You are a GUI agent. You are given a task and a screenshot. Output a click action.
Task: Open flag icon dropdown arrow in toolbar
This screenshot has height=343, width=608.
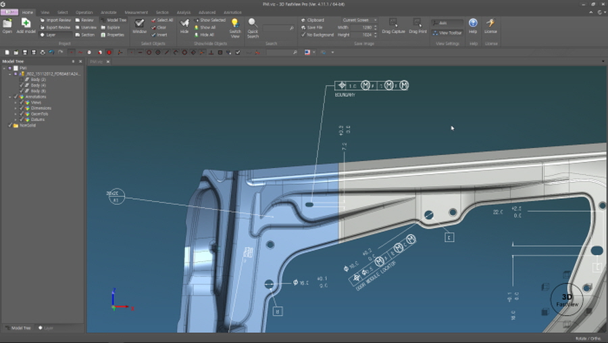pos(313,53)
